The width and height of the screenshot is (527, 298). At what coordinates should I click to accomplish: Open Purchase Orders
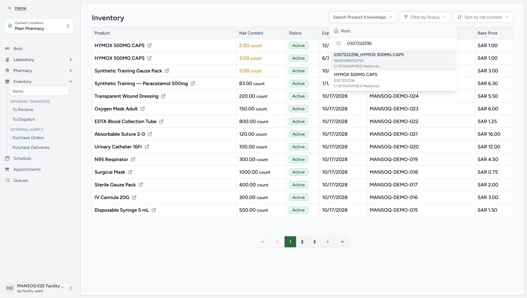click(28, 138)
